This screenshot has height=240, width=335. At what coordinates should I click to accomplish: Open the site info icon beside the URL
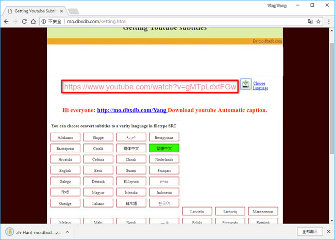pyautogui.click(x=44, y=21)
